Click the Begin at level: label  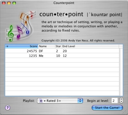98,101
